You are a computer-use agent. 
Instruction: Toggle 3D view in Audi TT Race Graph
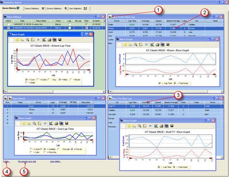[x=150, y=126]
